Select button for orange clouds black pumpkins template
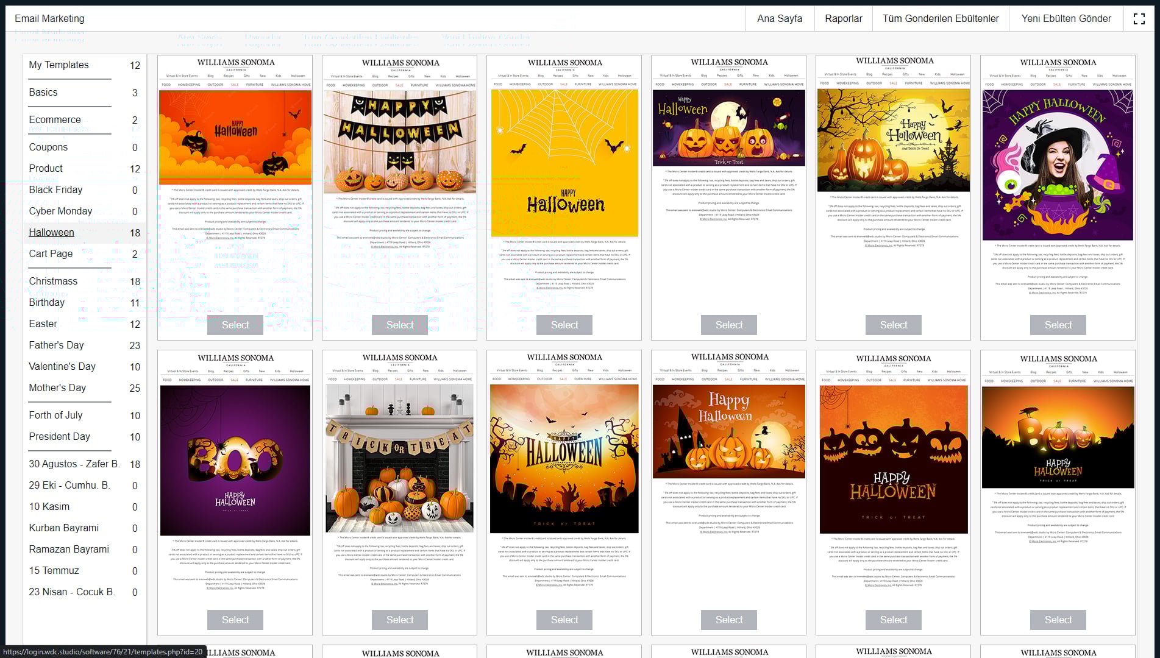1160x658 pixels. pos(235,325)
